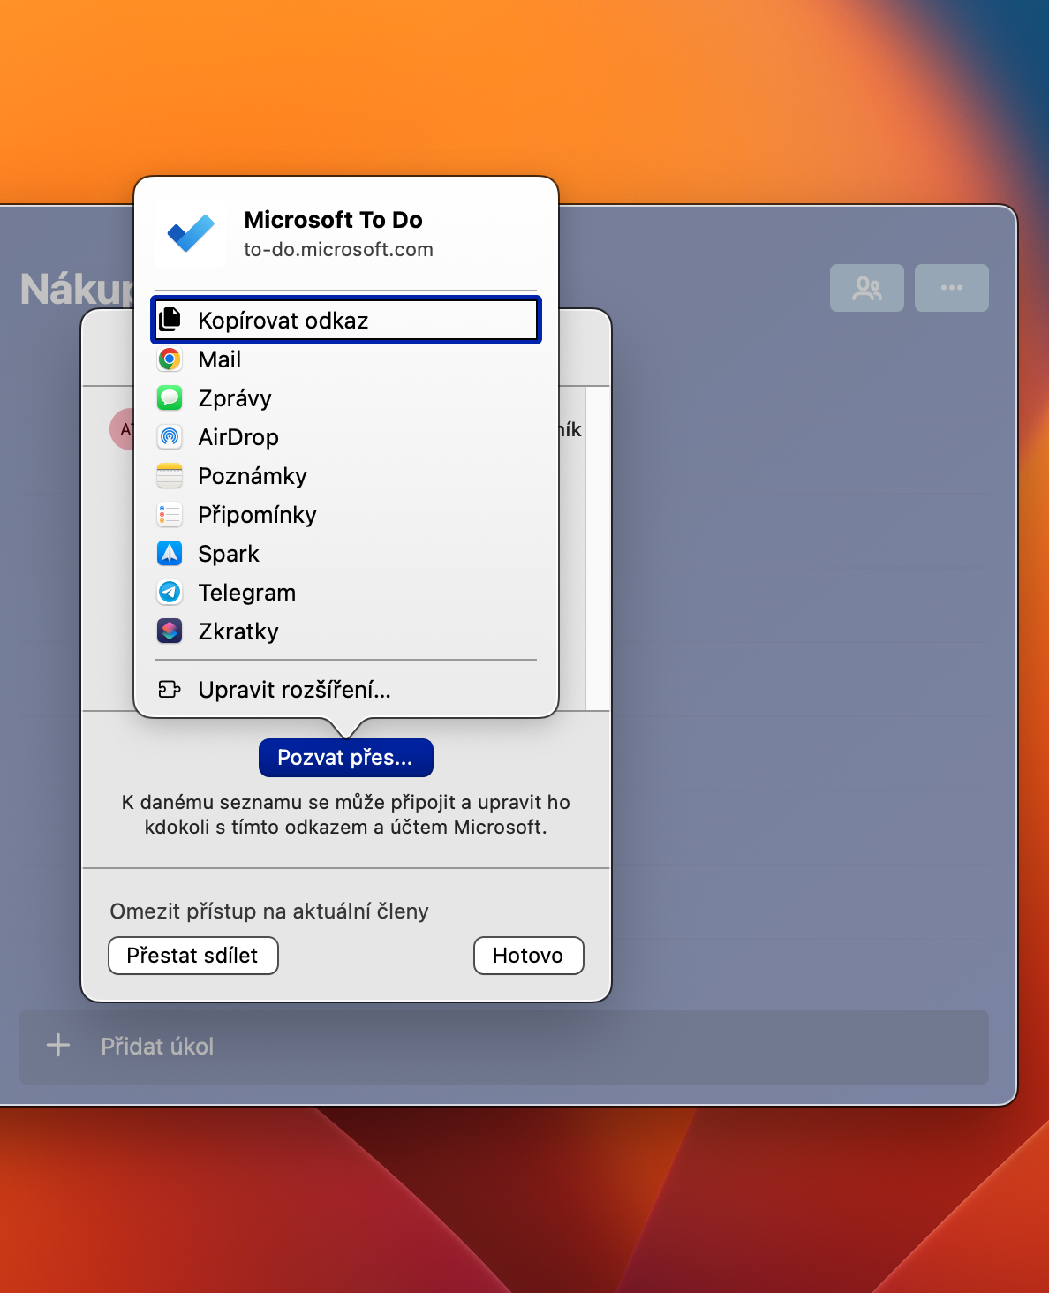The width and height of the screenshot is (1049, 1293).
Task: Click Přestat sdílet button
Action: [x=193, y=956]
